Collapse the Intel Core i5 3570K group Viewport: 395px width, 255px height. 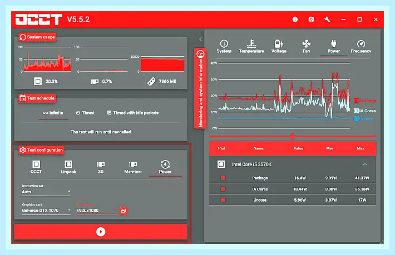pos(365,164)
